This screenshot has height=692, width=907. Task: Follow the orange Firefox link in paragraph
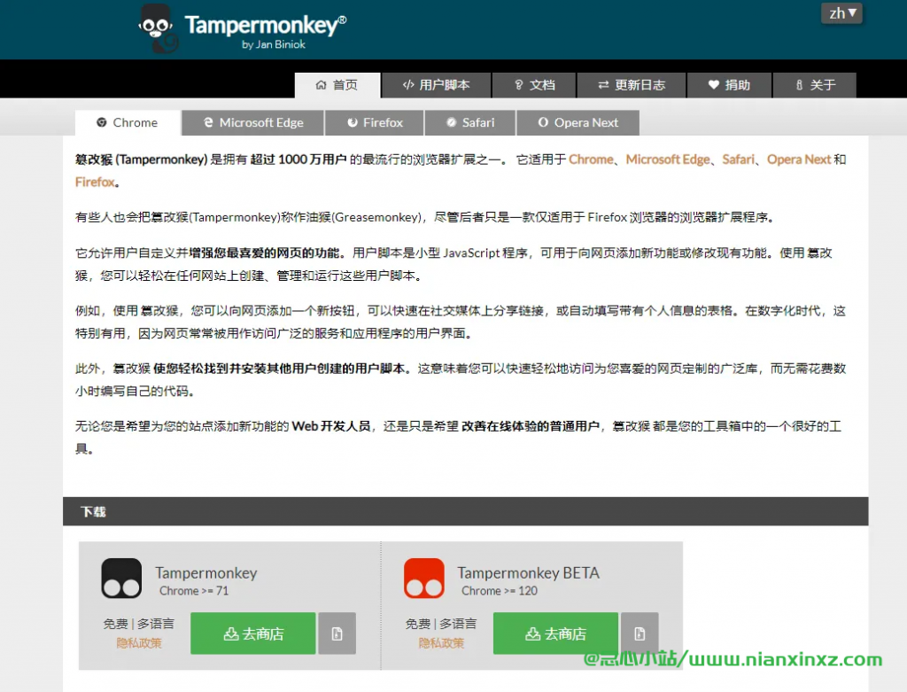(x=95, y=183)
